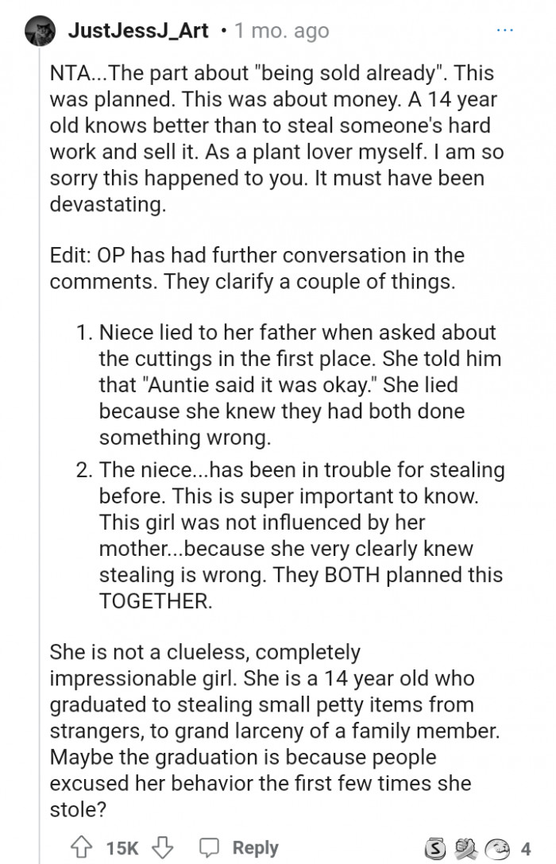
Task: Open JustJessJ_Art's profile avatar
Action: click(x=40, y=32)
